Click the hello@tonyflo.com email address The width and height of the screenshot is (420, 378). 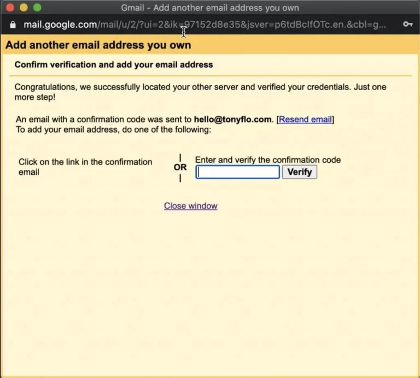click(232, 120)
